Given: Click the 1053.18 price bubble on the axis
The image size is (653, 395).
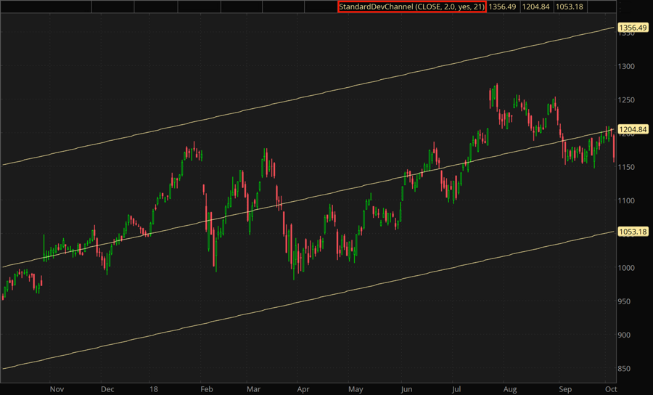Looking at the screenshot, I should (x=631, y=232).
